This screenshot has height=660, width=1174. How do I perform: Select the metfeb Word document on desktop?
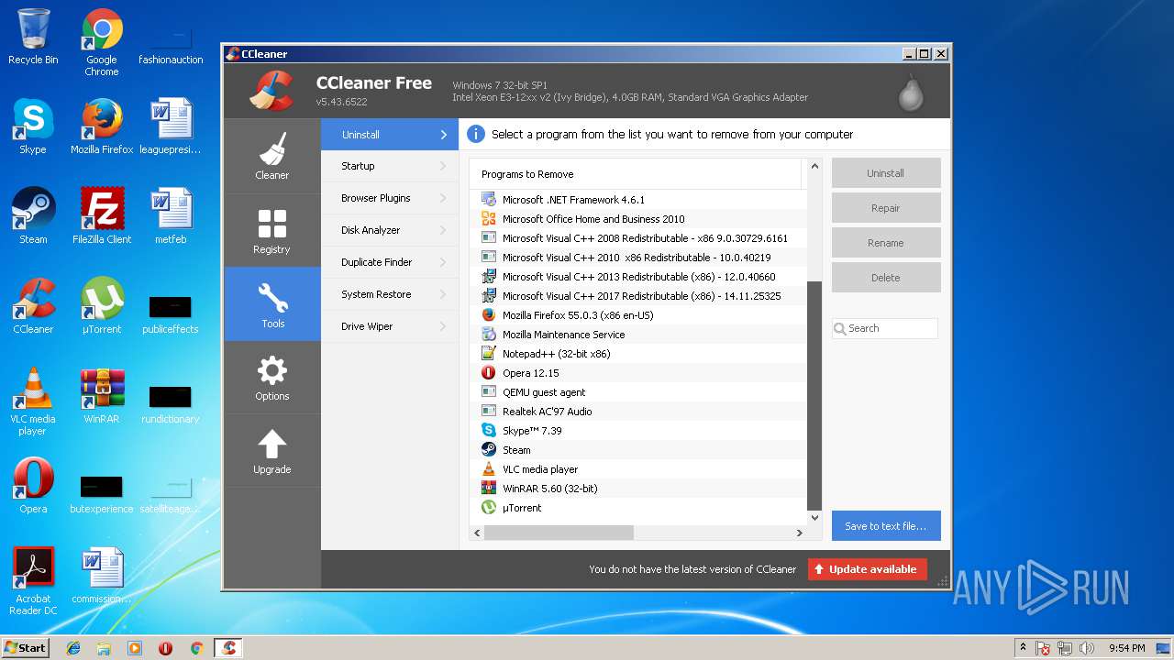[x=171, y=216]
